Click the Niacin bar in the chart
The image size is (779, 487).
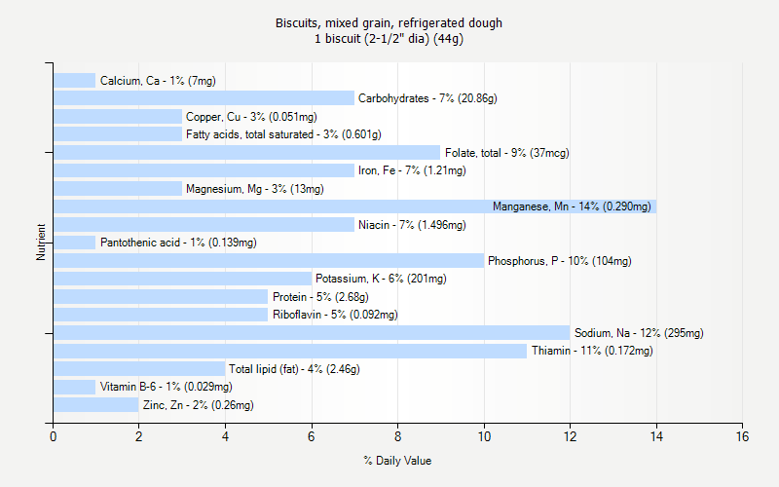point(204,225)
